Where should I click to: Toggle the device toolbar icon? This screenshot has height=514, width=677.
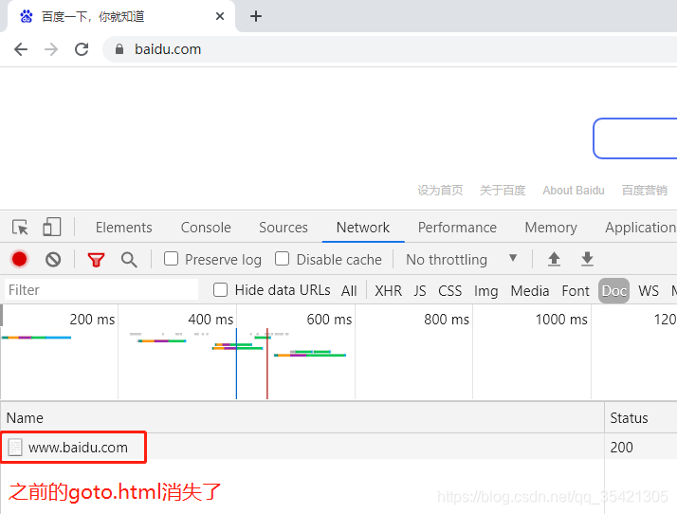(52, 228)
